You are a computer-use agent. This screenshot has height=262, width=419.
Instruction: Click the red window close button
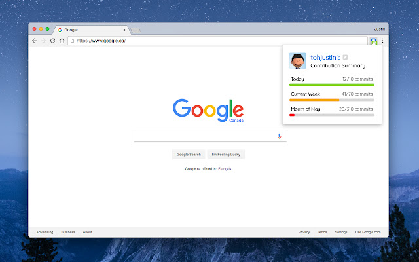pos(35,29)
